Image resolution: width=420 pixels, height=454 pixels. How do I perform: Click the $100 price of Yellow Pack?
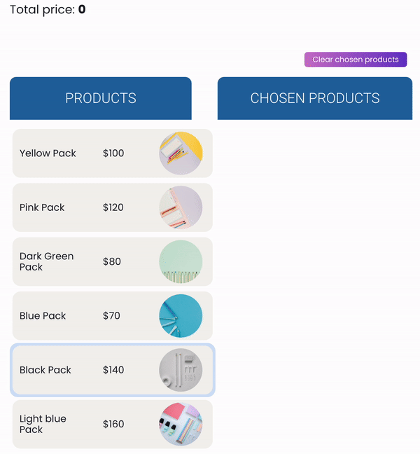pyautogui.click(x=113, y=153)
